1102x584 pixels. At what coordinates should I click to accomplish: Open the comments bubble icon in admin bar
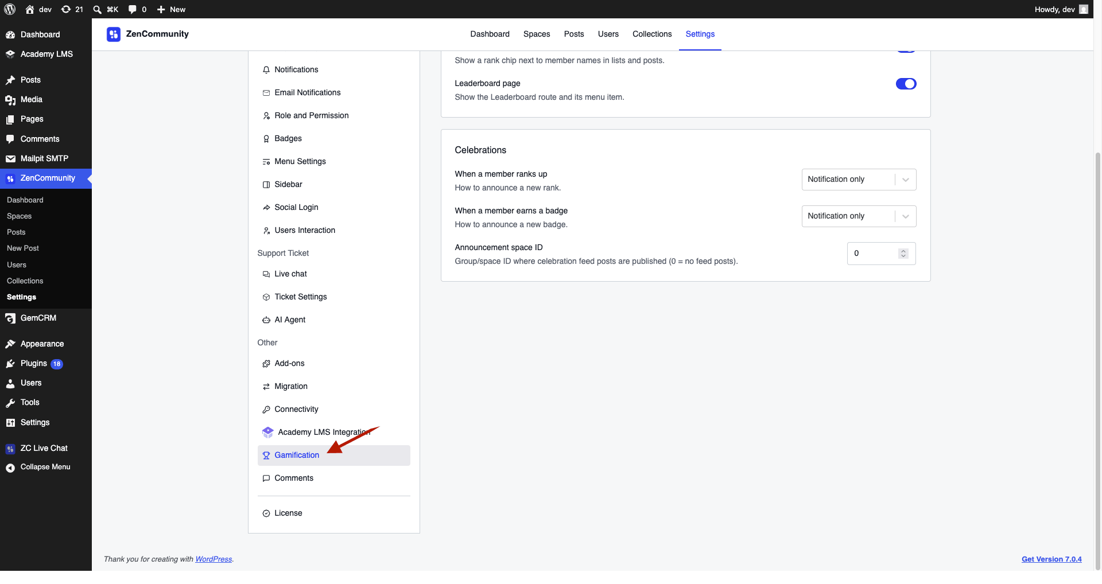(x=133, y=9)
